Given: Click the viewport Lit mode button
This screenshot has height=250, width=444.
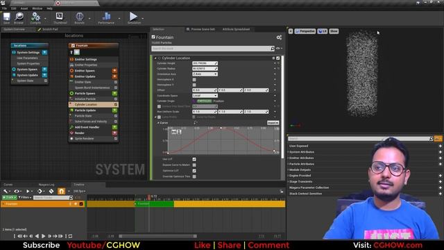Looking at the screenshot, I should click(x=322, y=31).
